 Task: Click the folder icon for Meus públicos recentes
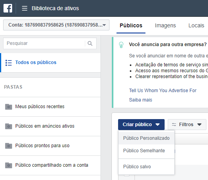pos(9,107)
